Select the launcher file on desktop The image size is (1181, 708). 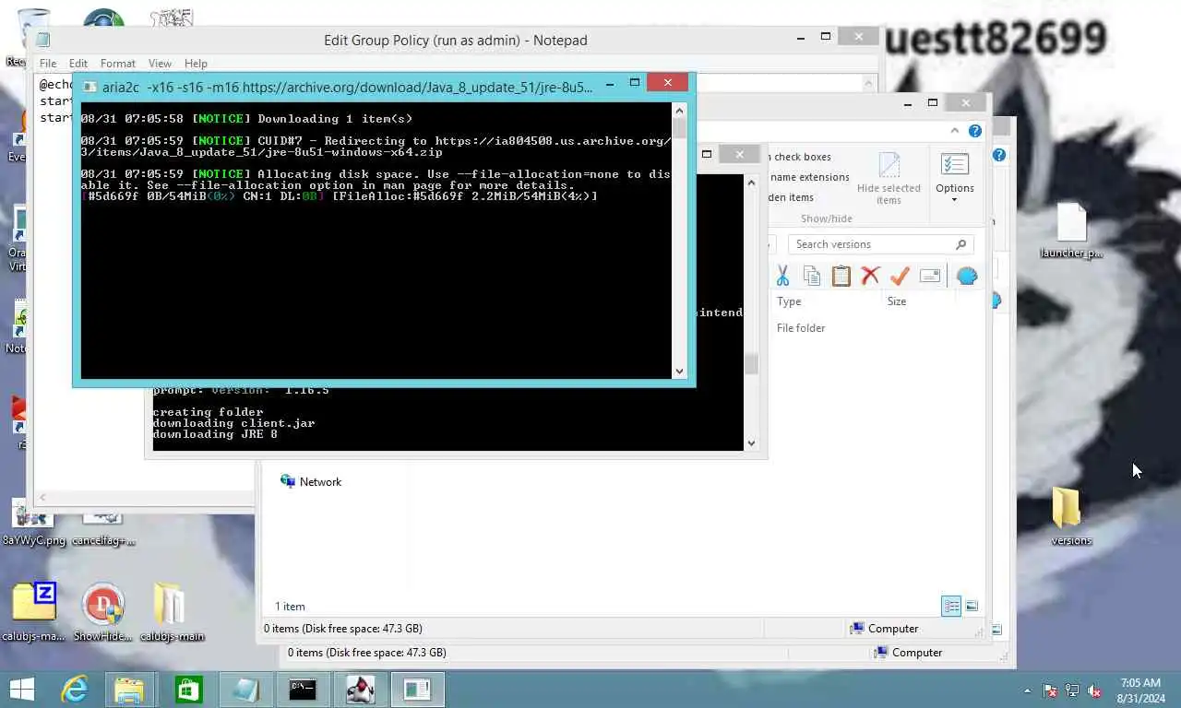(x=1071, y=230)
